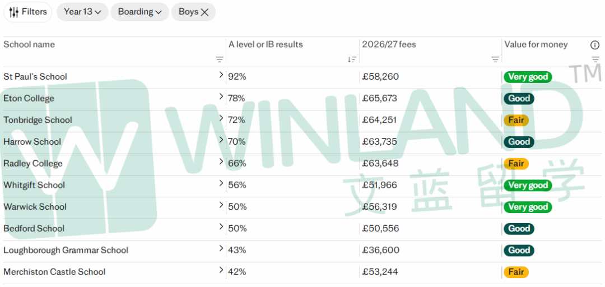The width and height of the screenshot is (605, 287).
Task: Open the Tonbridge School entry
Action: pyautogui.click(x=38, y=120)
